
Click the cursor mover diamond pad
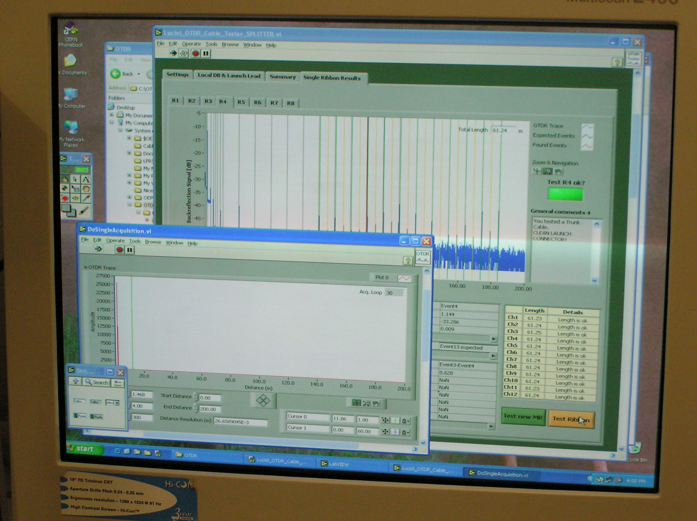coord(263,401)
